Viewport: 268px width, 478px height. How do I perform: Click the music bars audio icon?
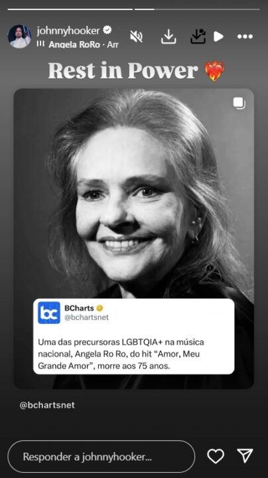click(40, 44)
